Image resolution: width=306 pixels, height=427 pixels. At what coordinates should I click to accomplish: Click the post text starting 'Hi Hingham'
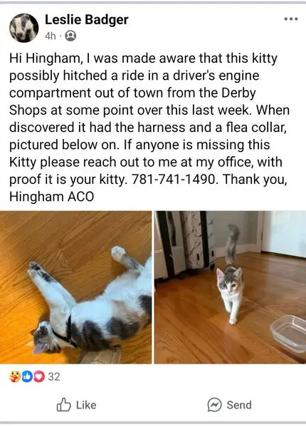tap(149, 128)
